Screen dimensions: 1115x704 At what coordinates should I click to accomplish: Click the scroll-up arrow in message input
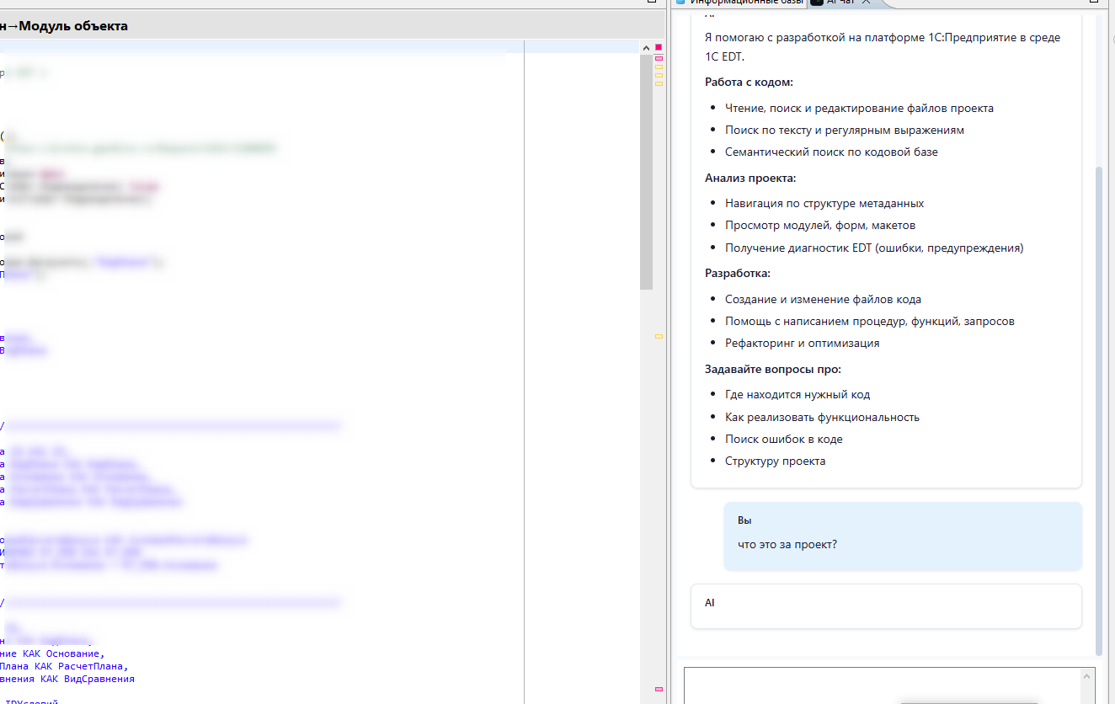[1088, 675]
